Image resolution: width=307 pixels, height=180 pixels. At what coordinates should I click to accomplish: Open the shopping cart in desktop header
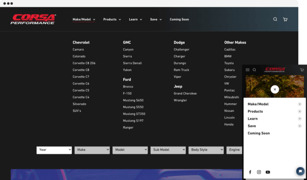(x=285, y=19)
